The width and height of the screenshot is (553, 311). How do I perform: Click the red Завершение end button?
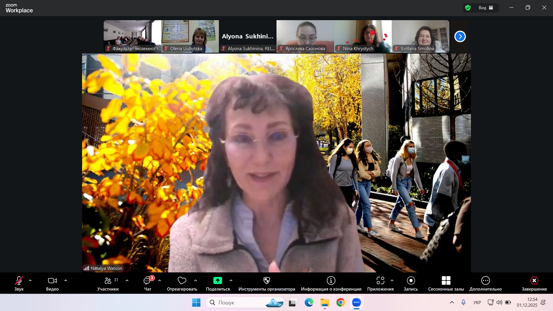pos(534,280)
